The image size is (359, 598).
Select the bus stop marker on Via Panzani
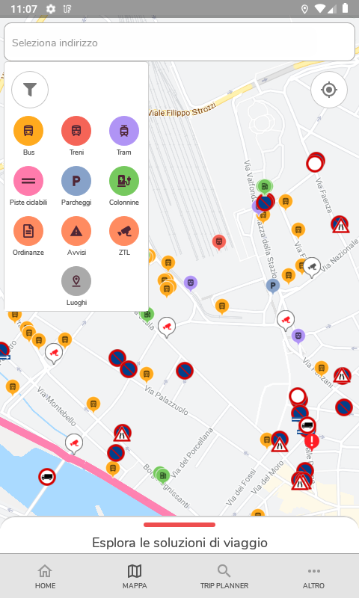point(322,368)
